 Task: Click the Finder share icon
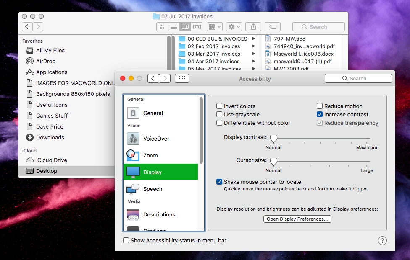pos(253,27)
